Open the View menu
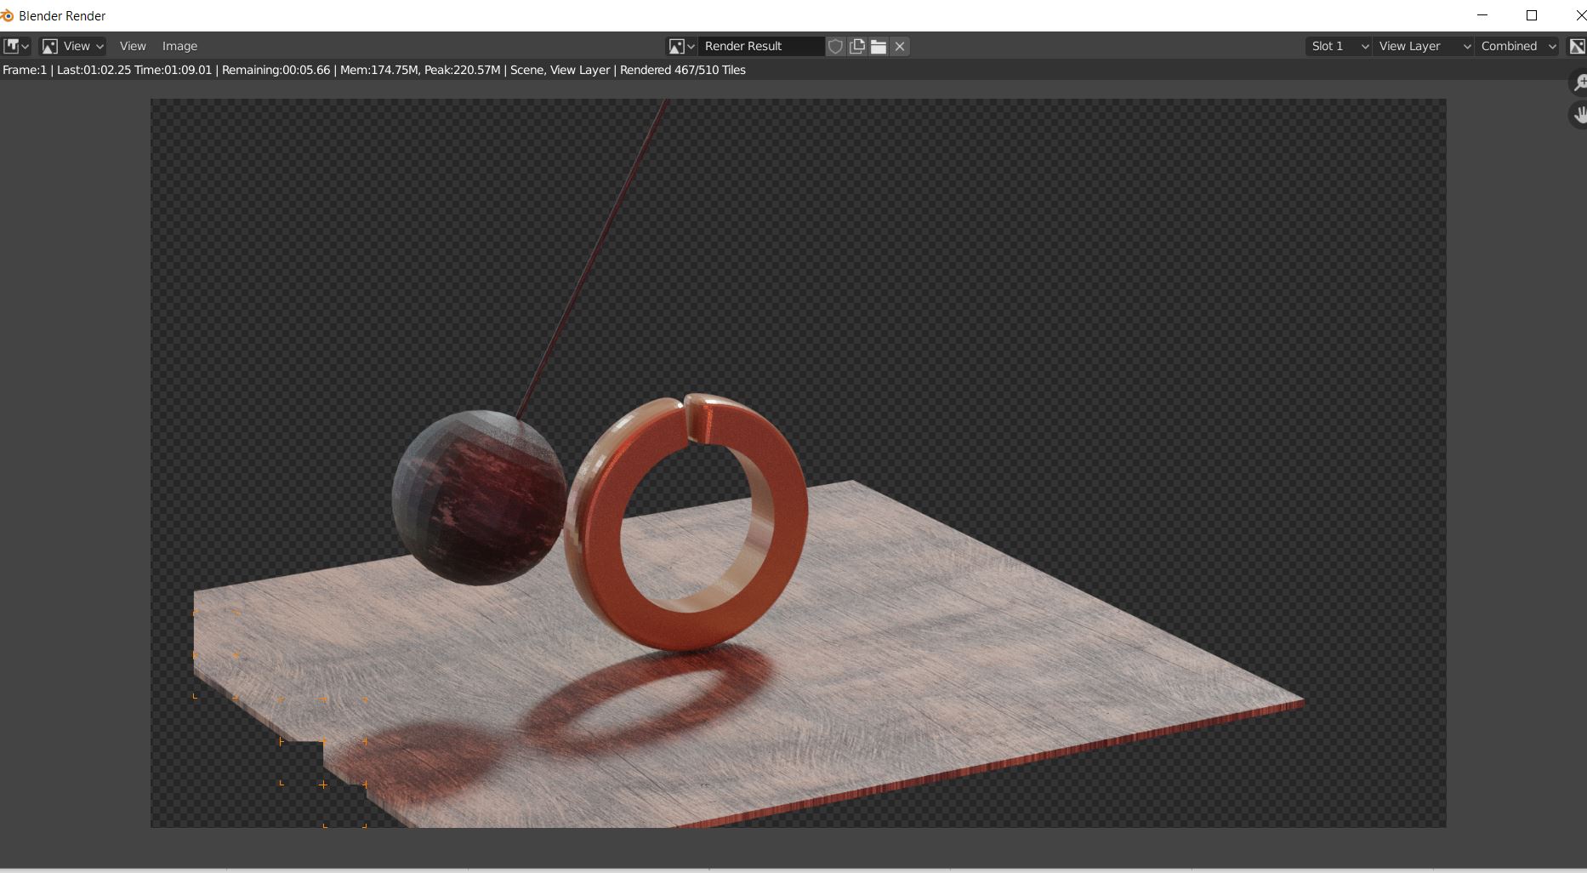The width and height of the screenshot is (1587, 873). tap(133, 46)
